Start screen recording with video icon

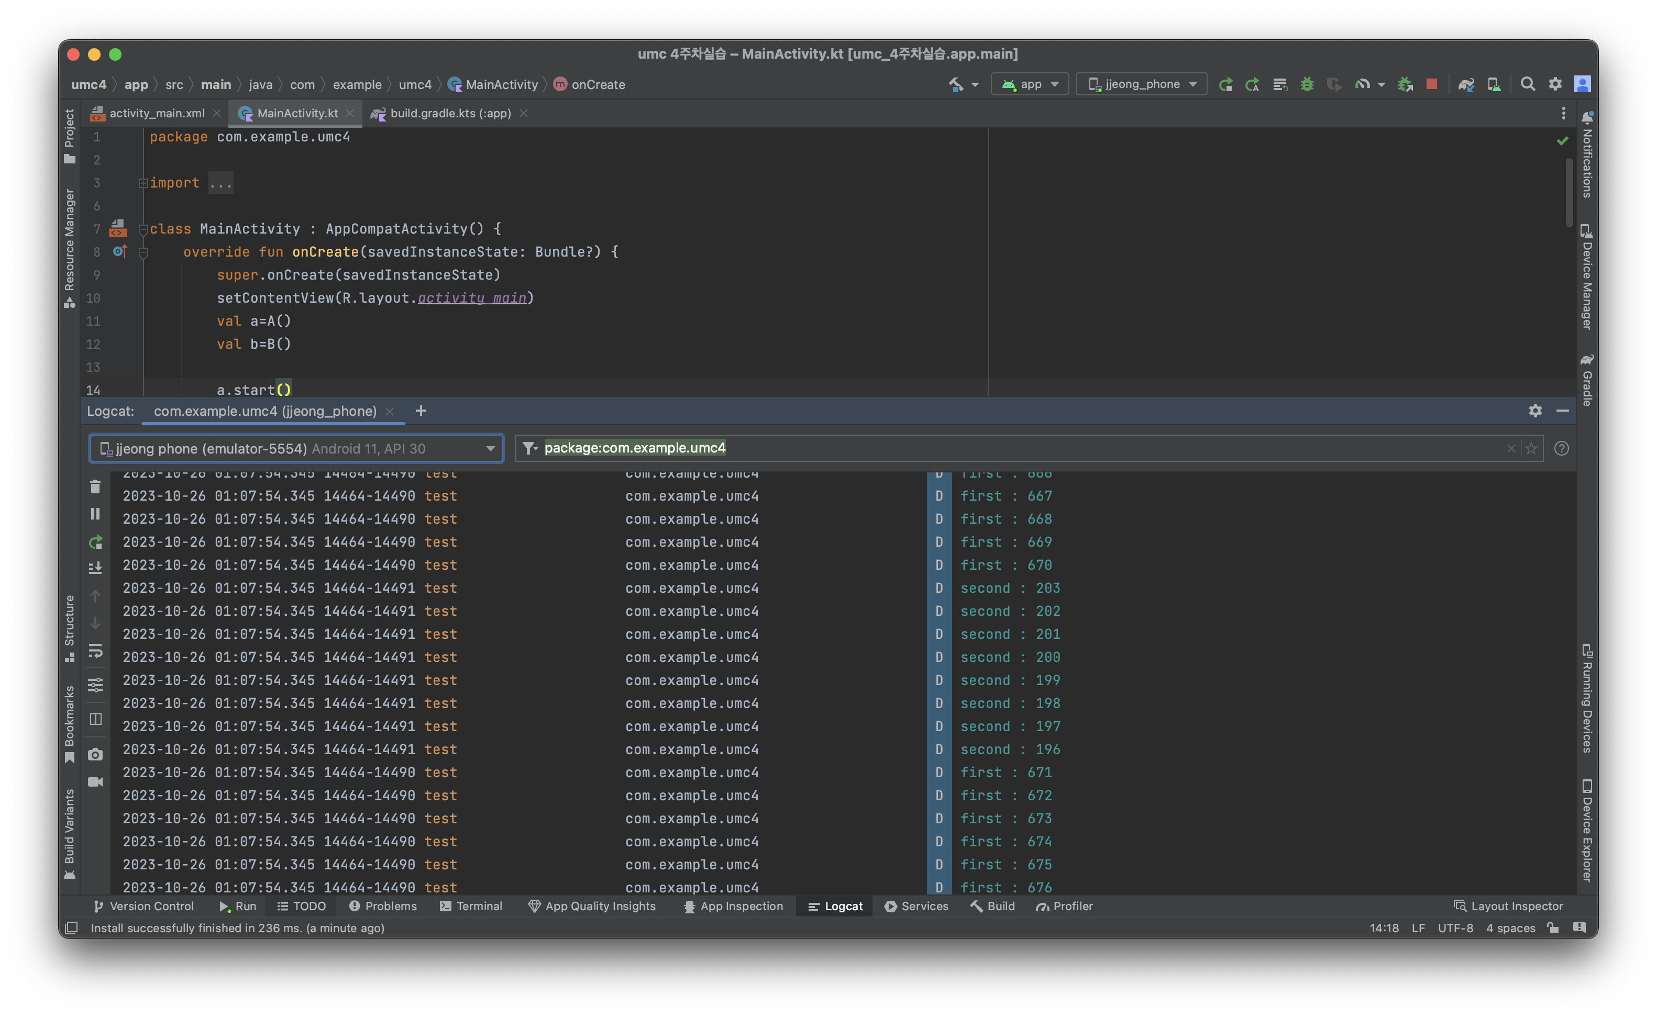point(95,782)
